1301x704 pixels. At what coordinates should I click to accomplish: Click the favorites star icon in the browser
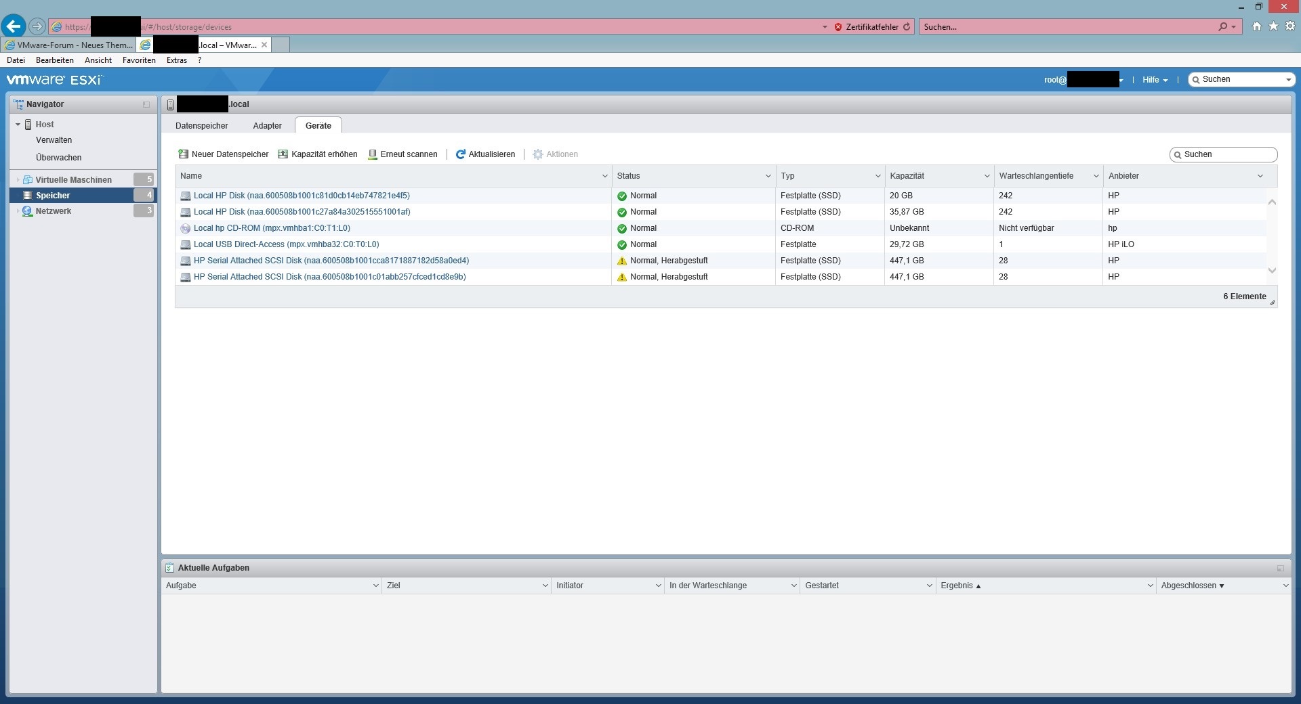click(1273, 26)
